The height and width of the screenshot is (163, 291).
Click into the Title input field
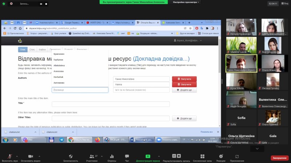click(111, 104)
